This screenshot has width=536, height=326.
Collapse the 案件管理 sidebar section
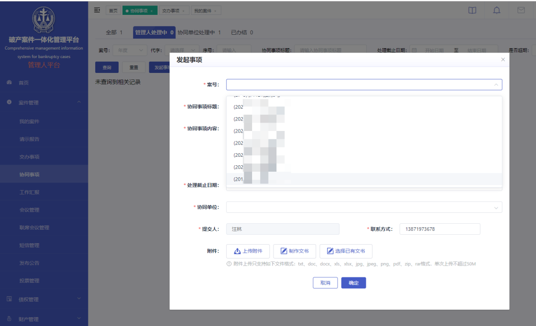click(44, 102)
